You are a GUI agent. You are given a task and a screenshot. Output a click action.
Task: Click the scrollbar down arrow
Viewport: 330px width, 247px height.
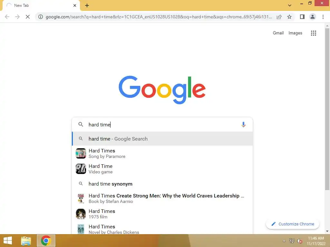pyautogui.click(x=327, y=231)
